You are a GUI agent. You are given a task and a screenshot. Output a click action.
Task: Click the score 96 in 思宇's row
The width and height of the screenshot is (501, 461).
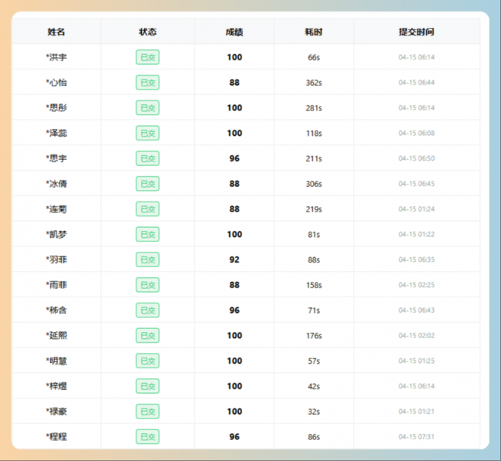[234, 158]
